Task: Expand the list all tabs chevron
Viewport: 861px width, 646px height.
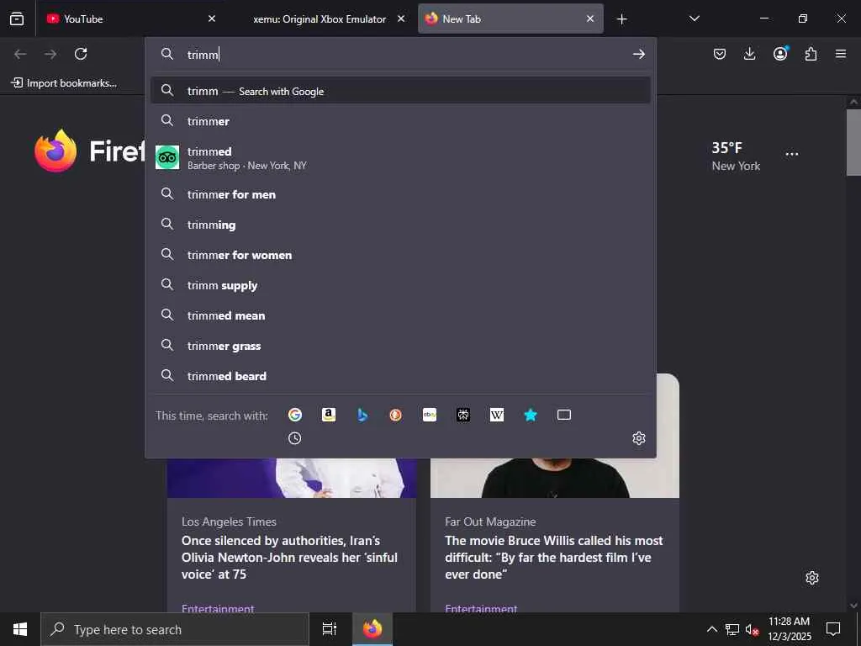Action: click(694, 19)
